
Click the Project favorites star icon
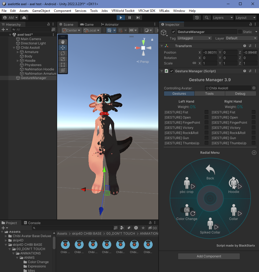[x=143, y=228]
